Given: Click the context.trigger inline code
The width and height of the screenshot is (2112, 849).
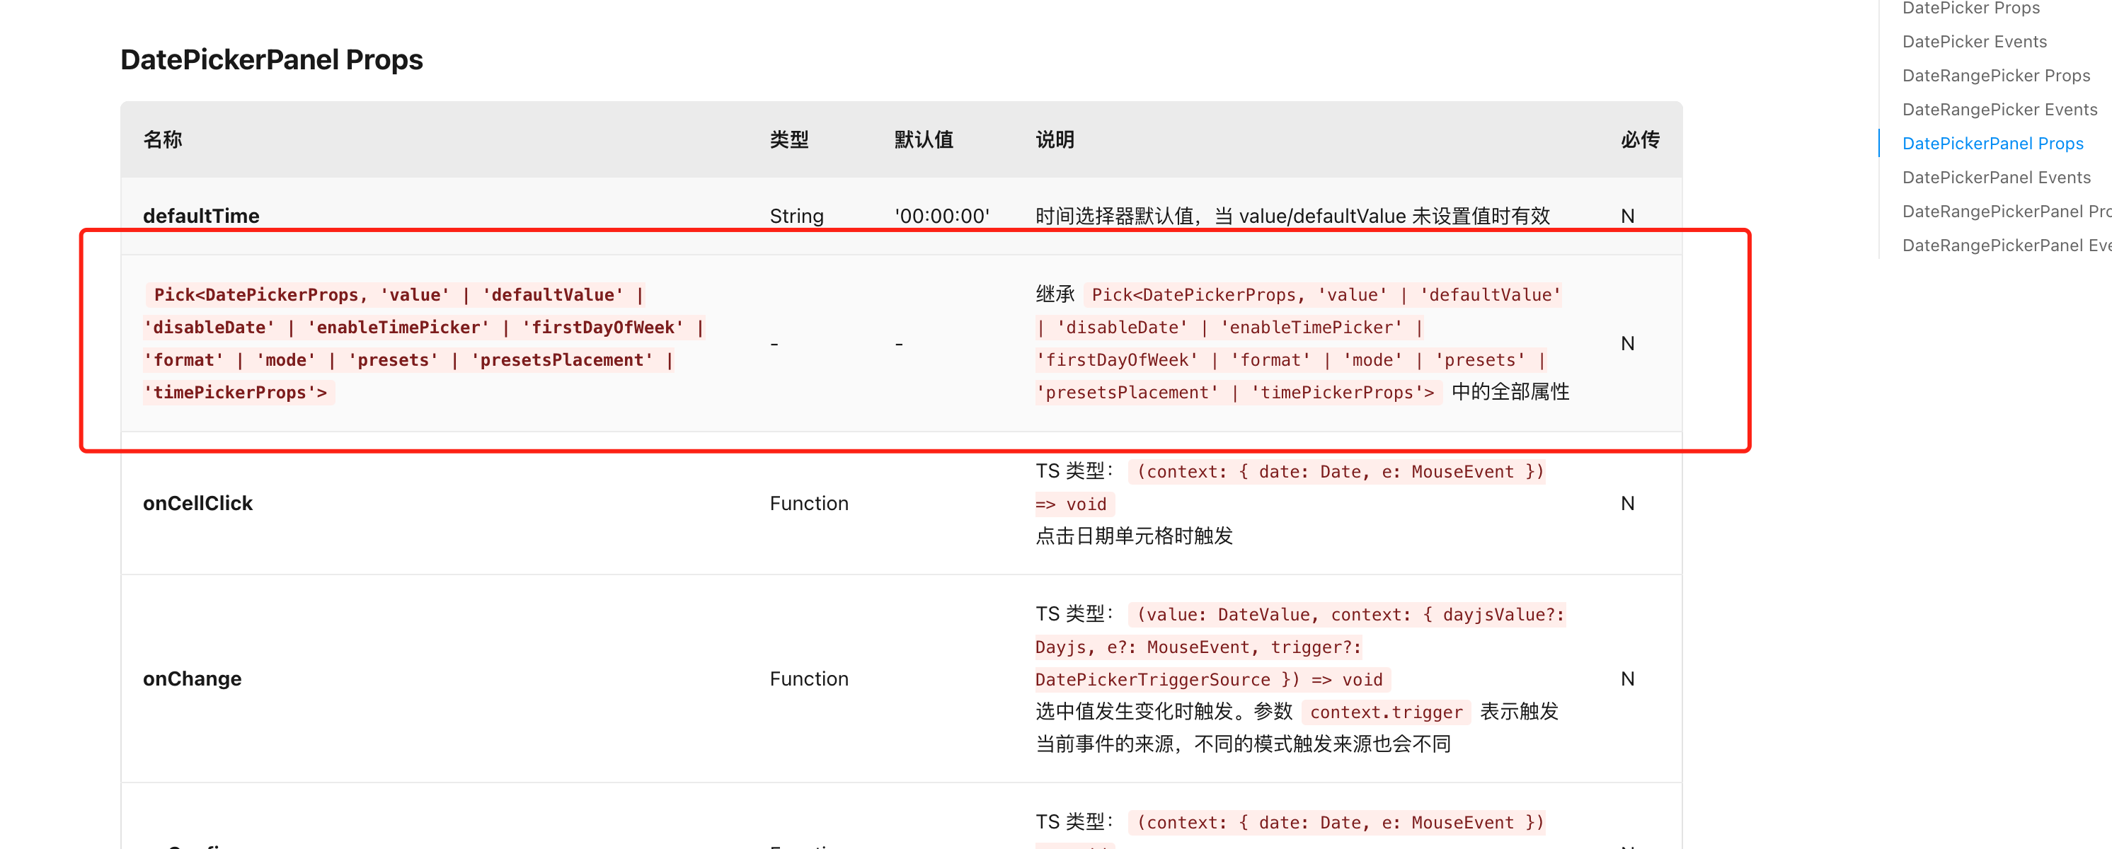Looking at the screenshot, I should point(1387,711).
